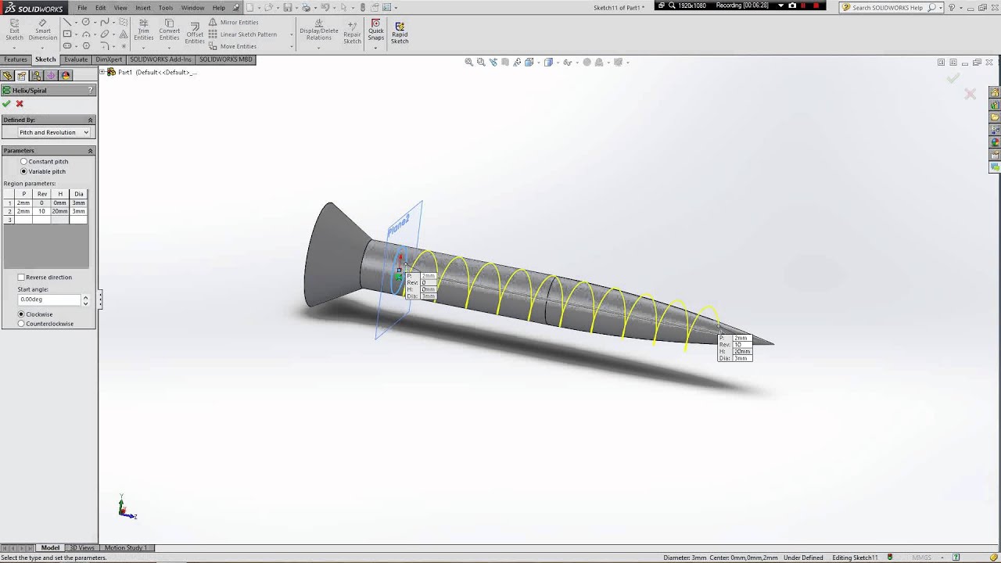The width and height of the screenshot is (1001, 563).
Task: Switch to the Features tab
Action: 16,59
